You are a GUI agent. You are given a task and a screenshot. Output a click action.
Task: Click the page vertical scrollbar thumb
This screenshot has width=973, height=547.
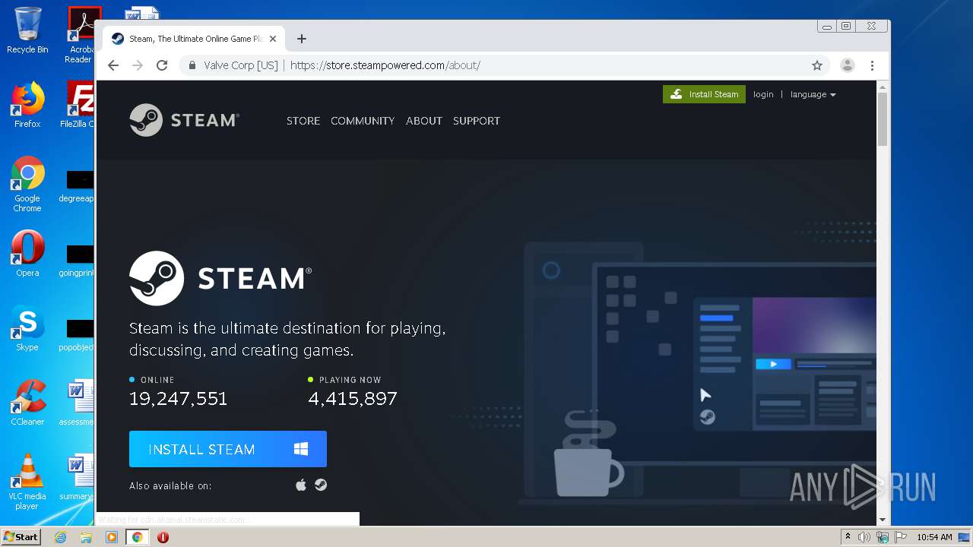[x=883, y=119]
